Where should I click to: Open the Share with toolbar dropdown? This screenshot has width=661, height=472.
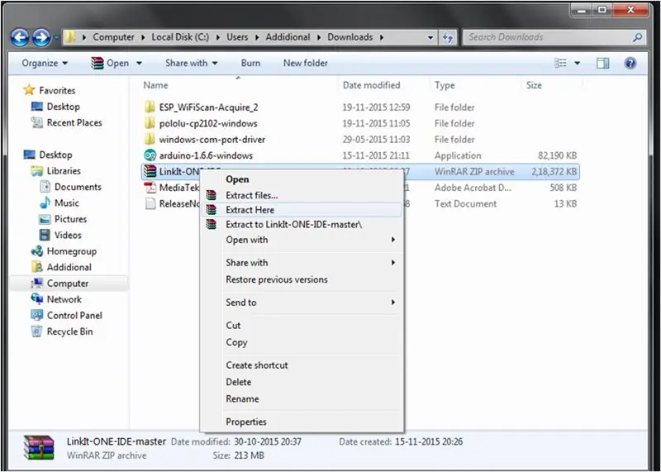[x=192, y=64]
